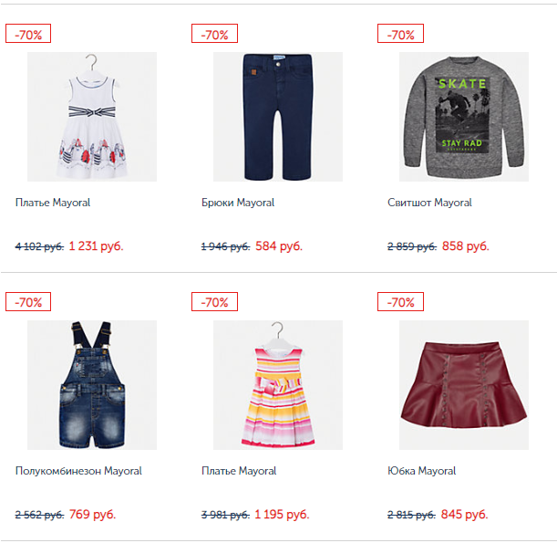
Task: Click the -70% badge above the denim overalls
Action: coord(28,302)
